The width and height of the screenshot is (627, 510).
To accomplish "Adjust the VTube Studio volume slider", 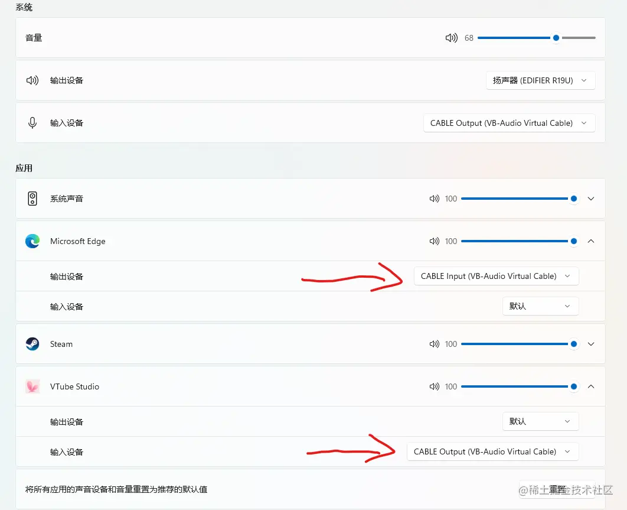I will click(x=519, y=386).
